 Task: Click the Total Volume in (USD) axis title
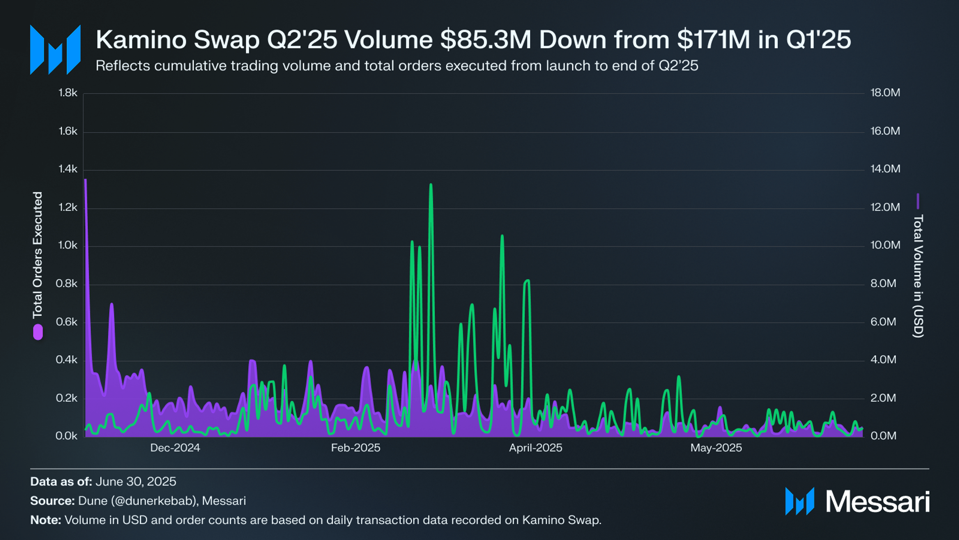pos(918,276)
